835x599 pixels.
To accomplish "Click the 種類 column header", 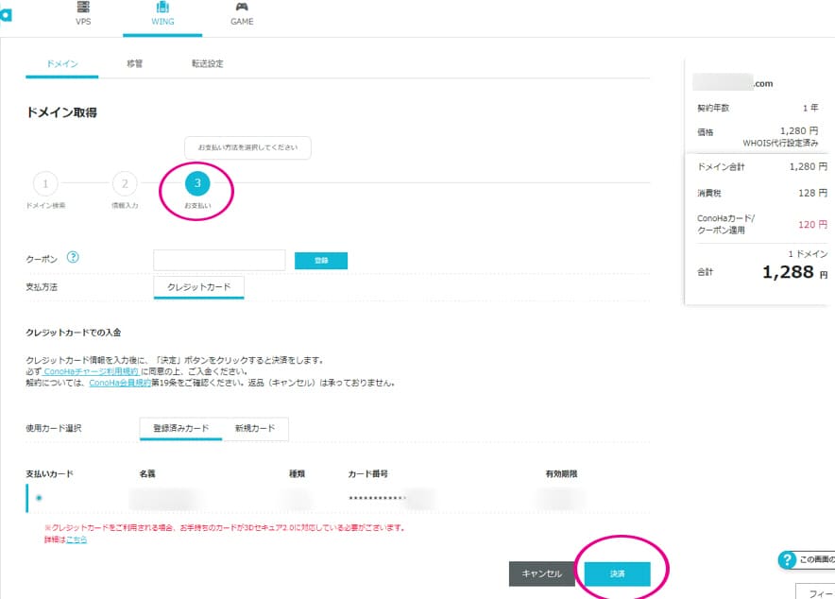I will point(298,473).
